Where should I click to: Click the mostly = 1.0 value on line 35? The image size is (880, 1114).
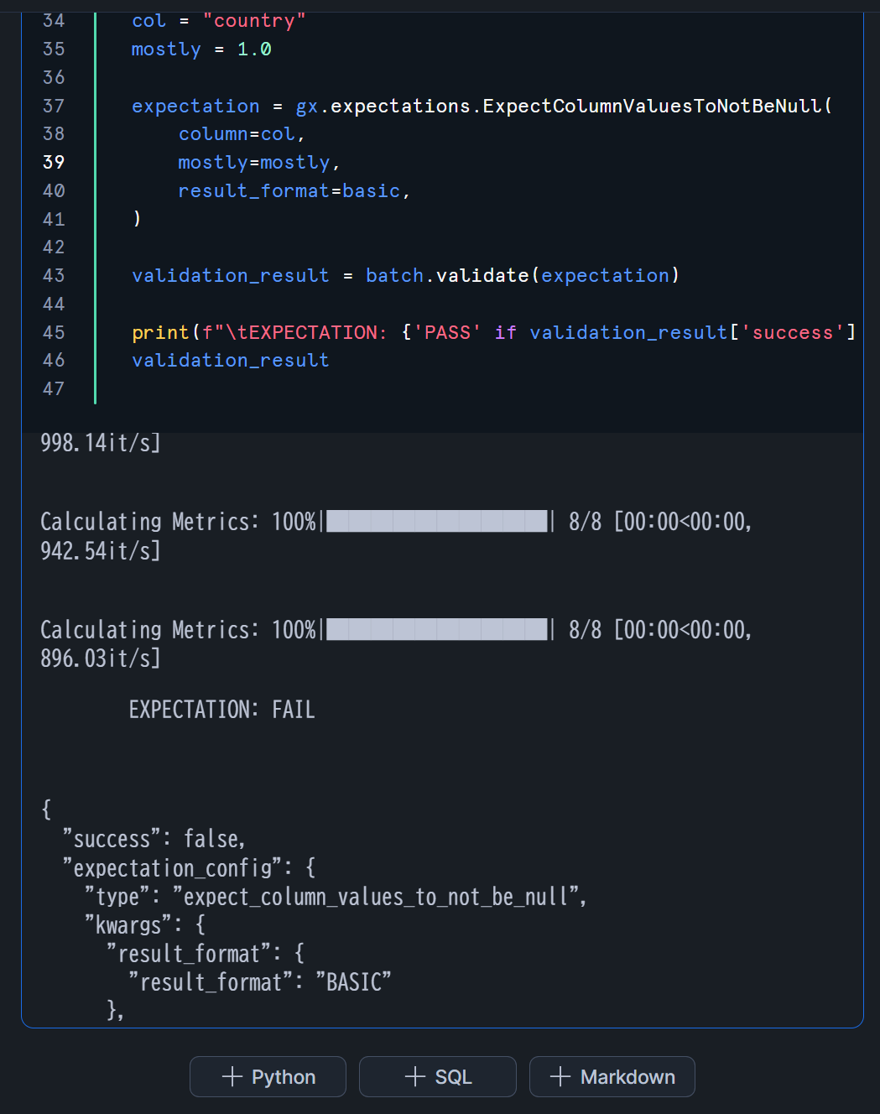click(254, 49)
